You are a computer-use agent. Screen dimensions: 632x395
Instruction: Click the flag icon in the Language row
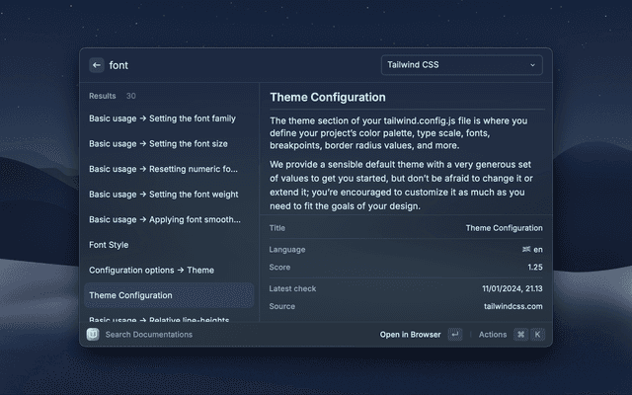(x=524, y=250)
